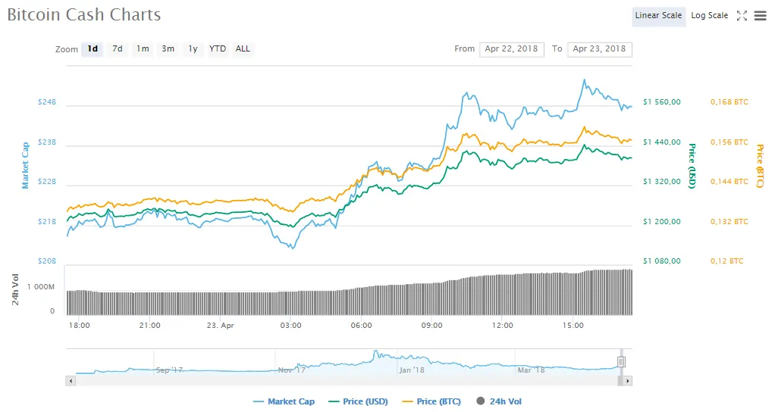Toggle Price (USD) series in legend
Viewport: 775px width, 412px height.
[358, 401]
